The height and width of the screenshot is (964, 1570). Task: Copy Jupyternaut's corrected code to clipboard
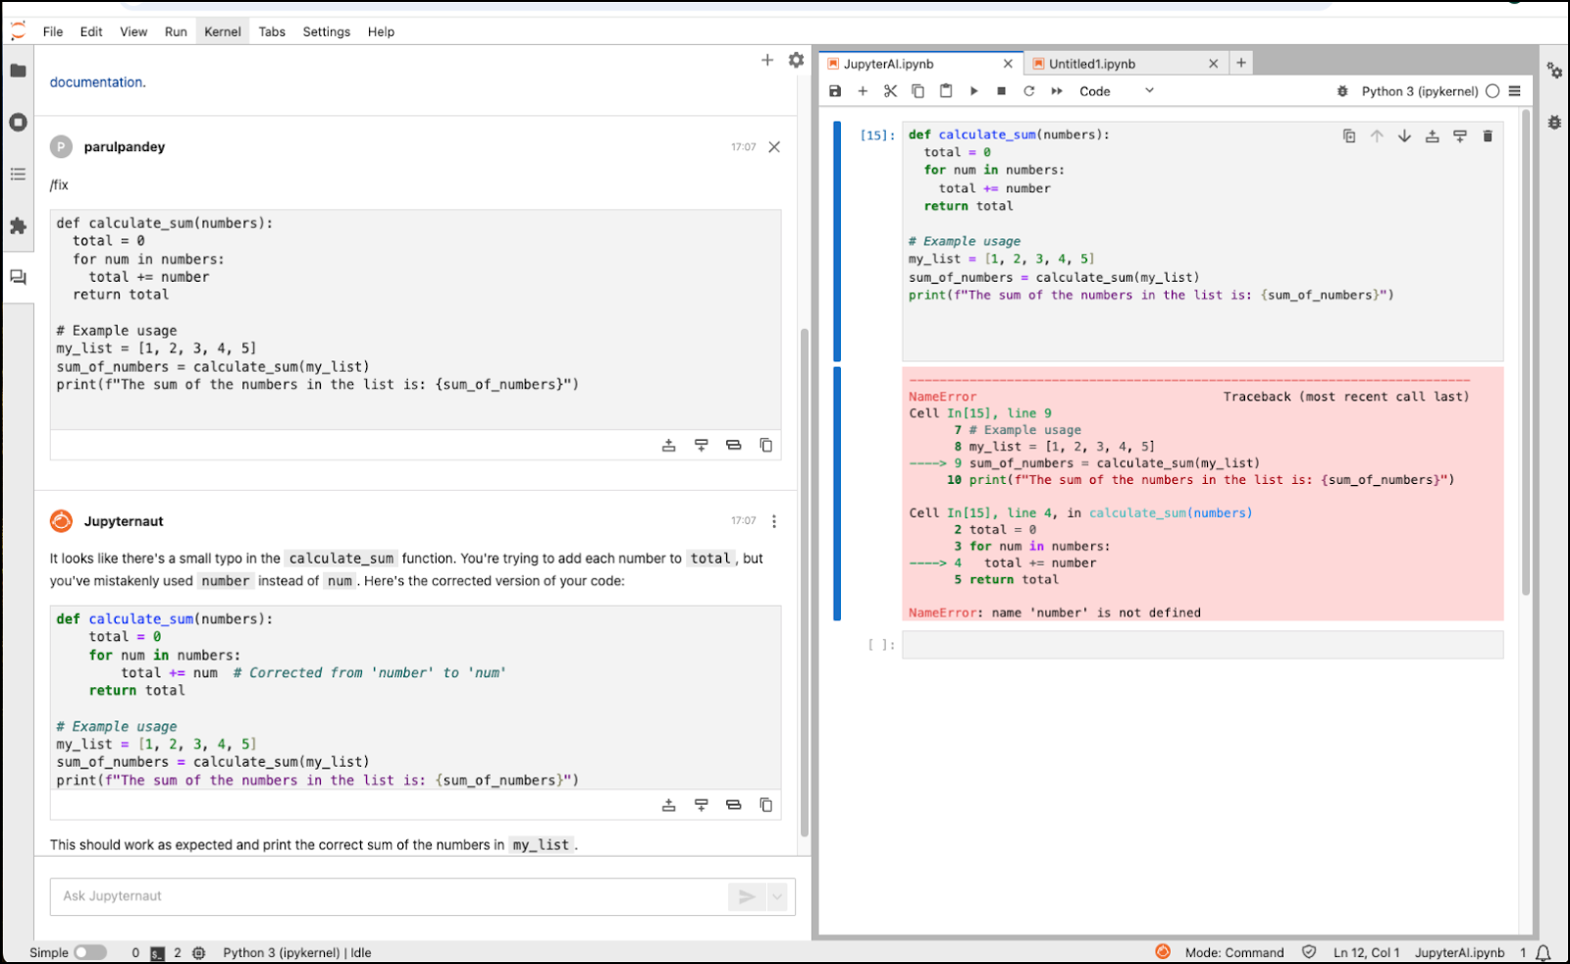coord(765,805)
